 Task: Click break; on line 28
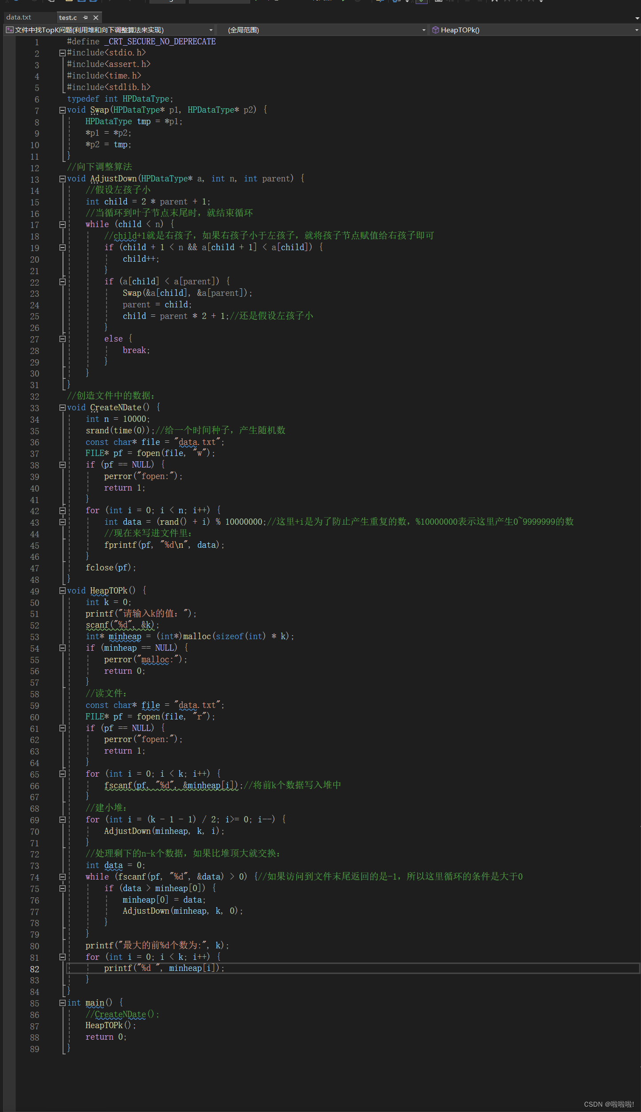136,350
